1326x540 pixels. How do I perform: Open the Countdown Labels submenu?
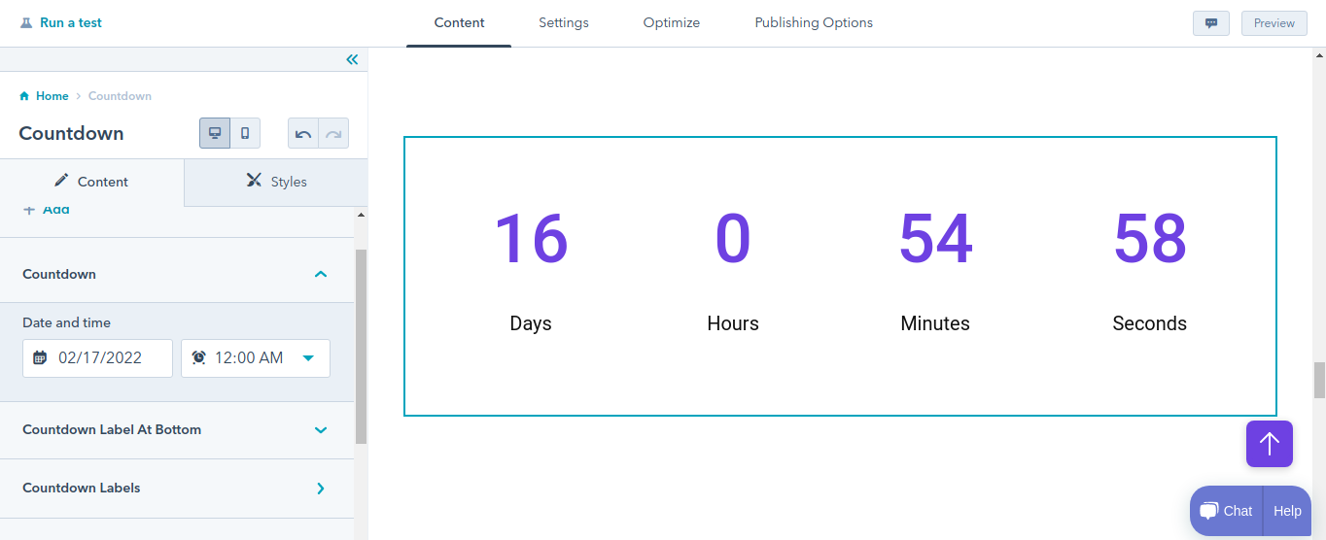(x=321, y=489)
